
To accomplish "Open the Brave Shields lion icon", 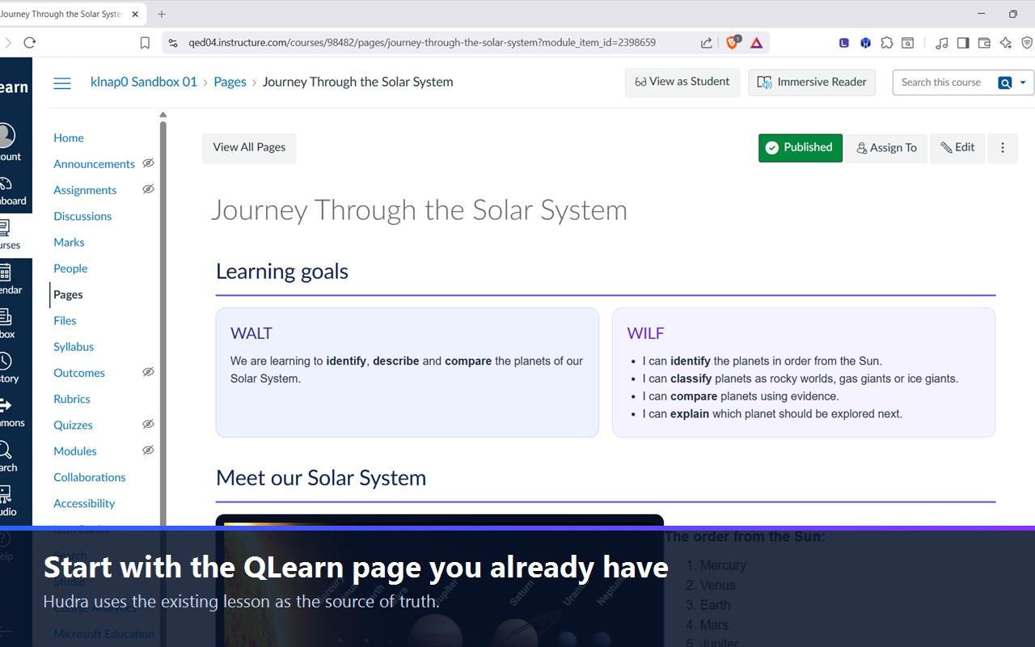I will 733,43.
